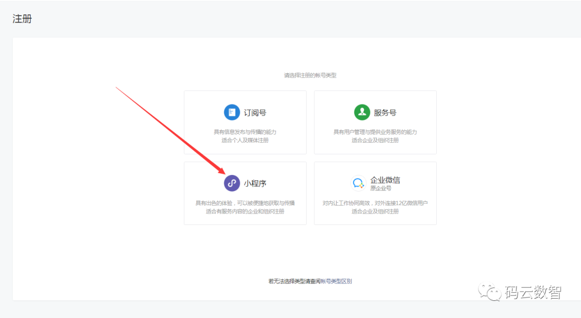Click 订阅号 description 适合个人及媒体注册
Image resolution: width=581 pixels, height=318 pixels.
point(245,140)
